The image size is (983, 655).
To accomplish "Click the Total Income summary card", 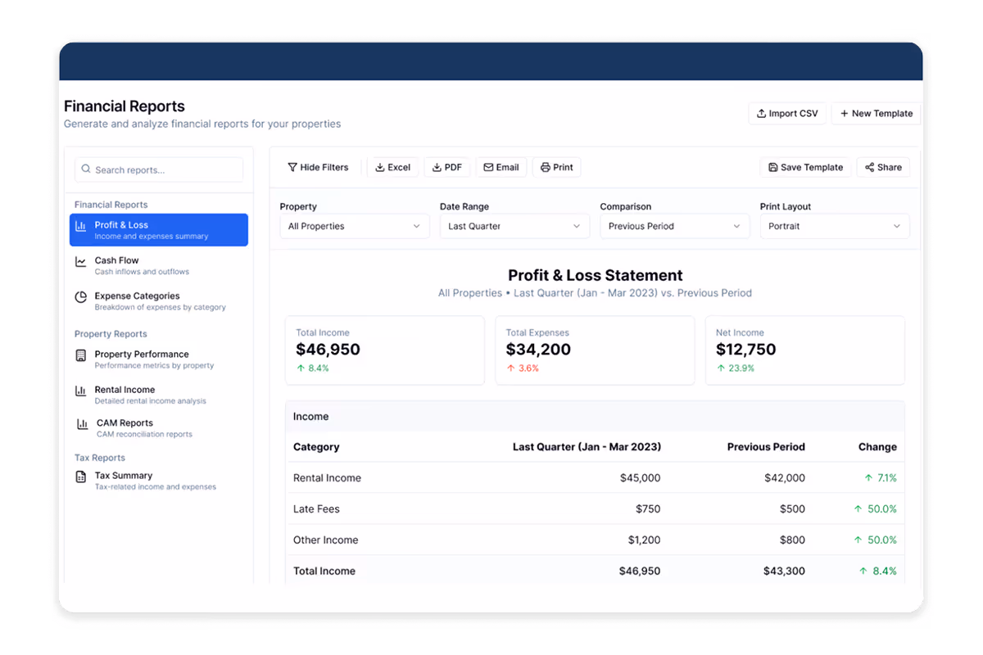I will click(385, 350).
